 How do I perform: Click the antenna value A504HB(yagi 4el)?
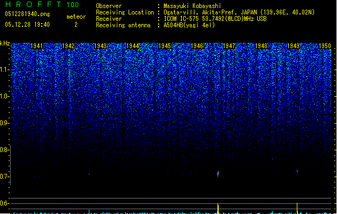[189, 25]
